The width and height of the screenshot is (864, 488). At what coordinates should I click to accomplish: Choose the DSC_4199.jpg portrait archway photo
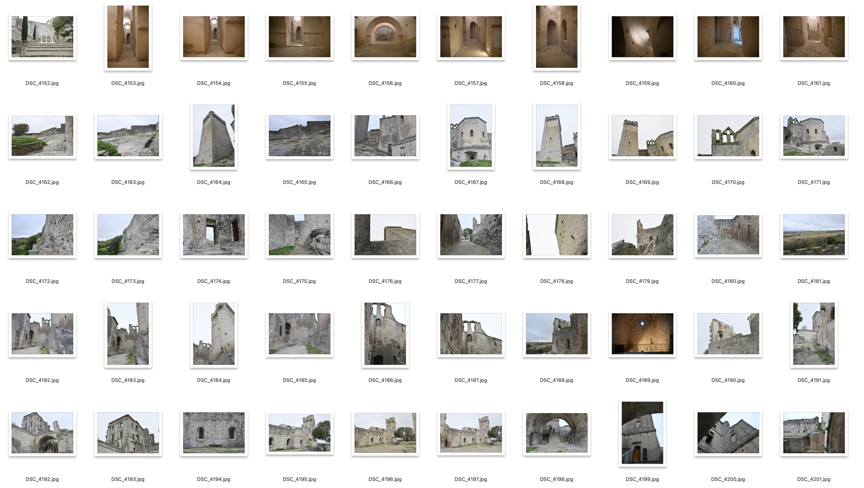tap(642, 432)
